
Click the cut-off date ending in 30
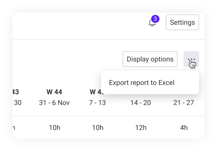coord(17,103)
